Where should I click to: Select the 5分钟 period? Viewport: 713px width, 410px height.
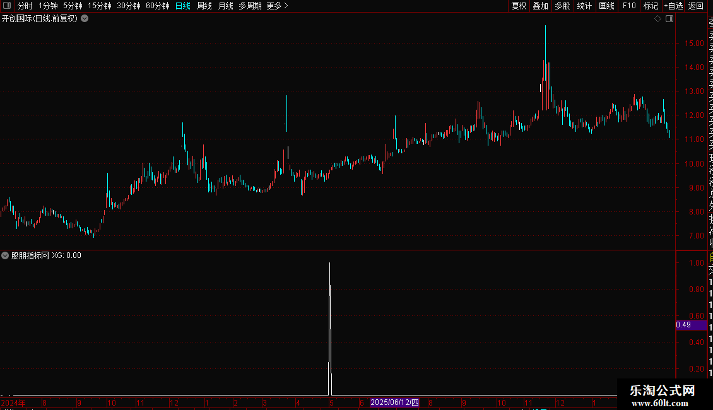point(73,6)
